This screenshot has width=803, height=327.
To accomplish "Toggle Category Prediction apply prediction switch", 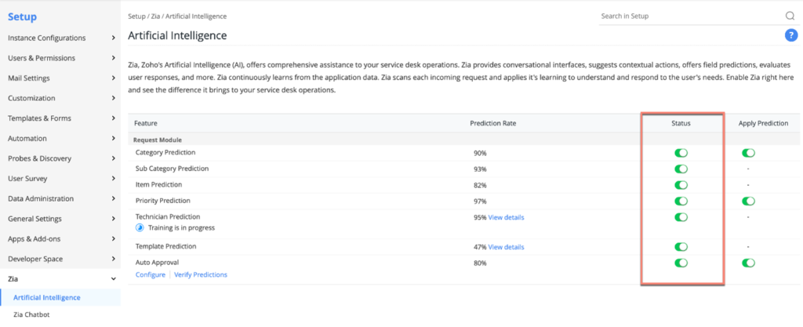I will pyautogui.click(x=748, y=153).
